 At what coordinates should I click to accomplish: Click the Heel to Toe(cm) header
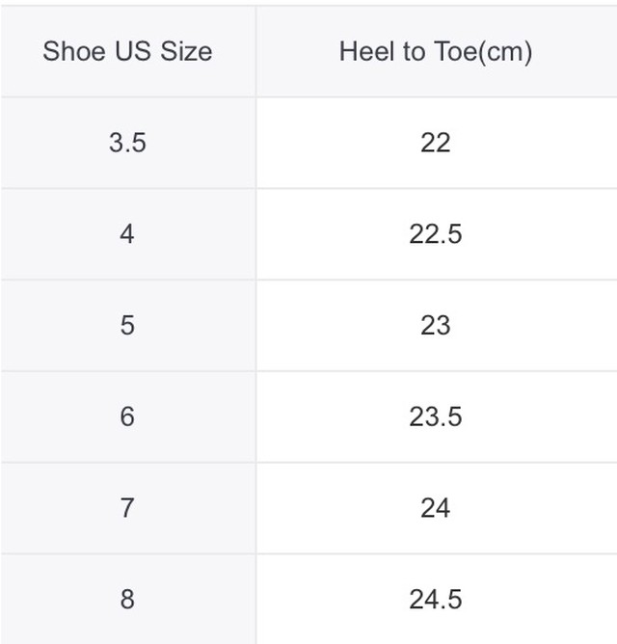437,51
